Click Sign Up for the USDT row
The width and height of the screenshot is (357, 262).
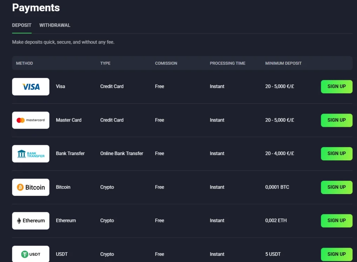[336, 254]
